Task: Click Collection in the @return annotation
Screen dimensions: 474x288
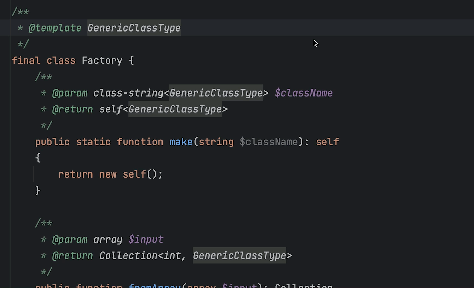Action: pyautogui.click(x=128, y=256)
